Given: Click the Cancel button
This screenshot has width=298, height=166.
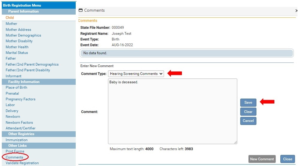Looking at the screenshot, I should pos(248,121).
